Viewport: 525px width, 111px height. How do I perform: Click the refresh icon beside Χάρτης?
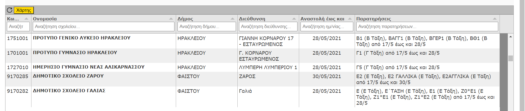point(10,10)
